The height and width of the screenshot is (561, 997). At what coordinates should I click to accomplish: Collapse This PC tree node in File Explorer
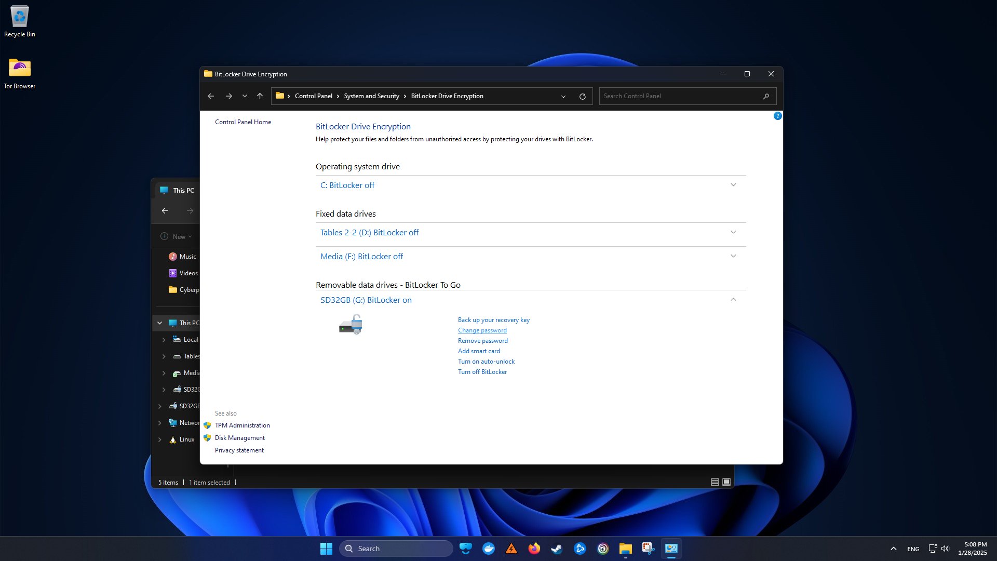(x=159, y=323)
